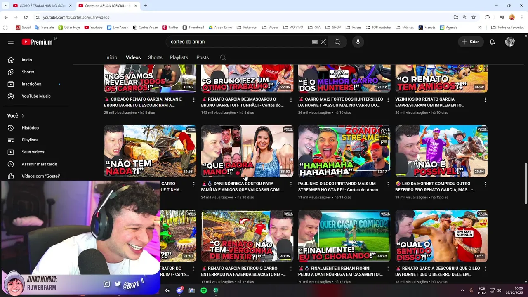Add Paulinho o Loko video to Watch later

point(384,132)
